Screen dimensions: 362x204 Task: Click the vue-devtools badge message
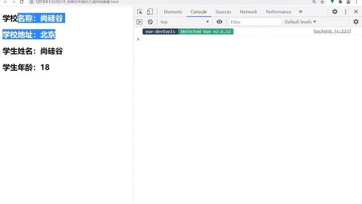(160, 32)
